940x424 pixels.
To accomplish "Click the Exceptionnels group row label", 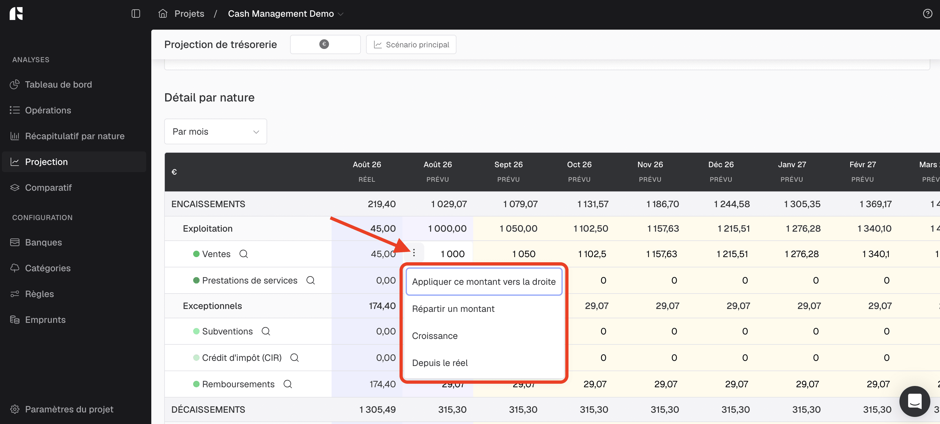I will click(212, 306).
